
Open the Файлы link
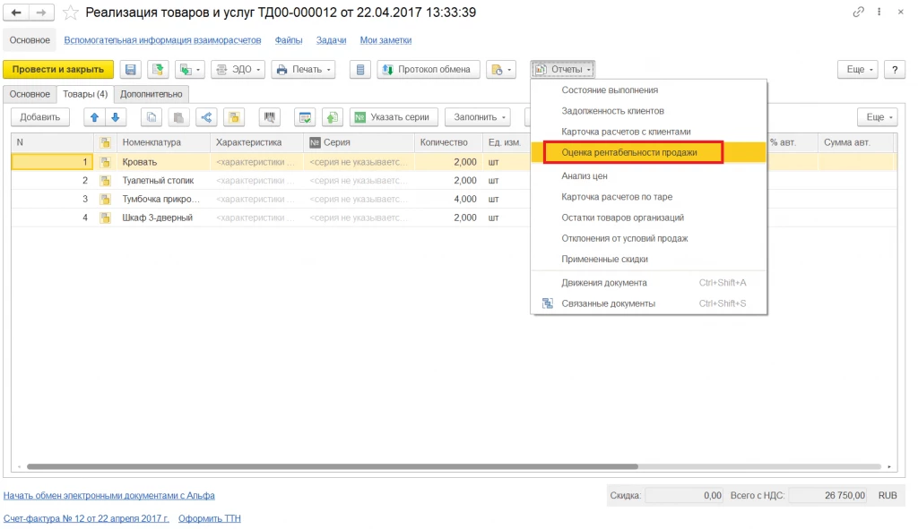(x=289, y=40)
